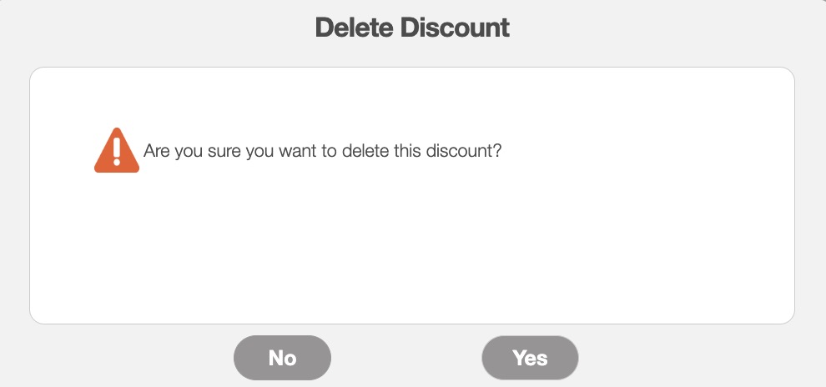
Task: Click the No button
Action: pos(282,358)
